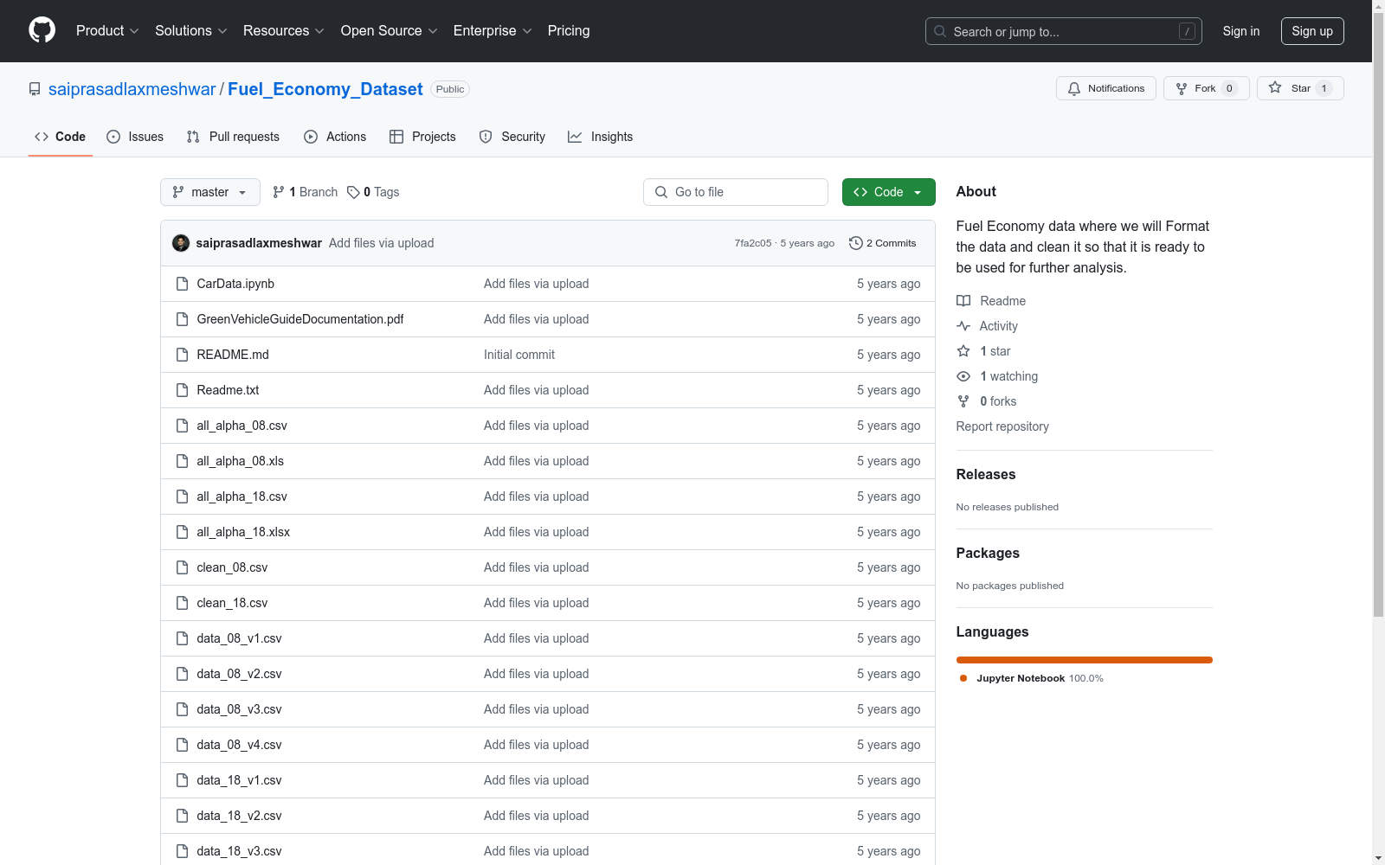Viewport: 1385px width, 865px height.
Task: Click the file icon for Readme.txt
Action: (182, 390)
